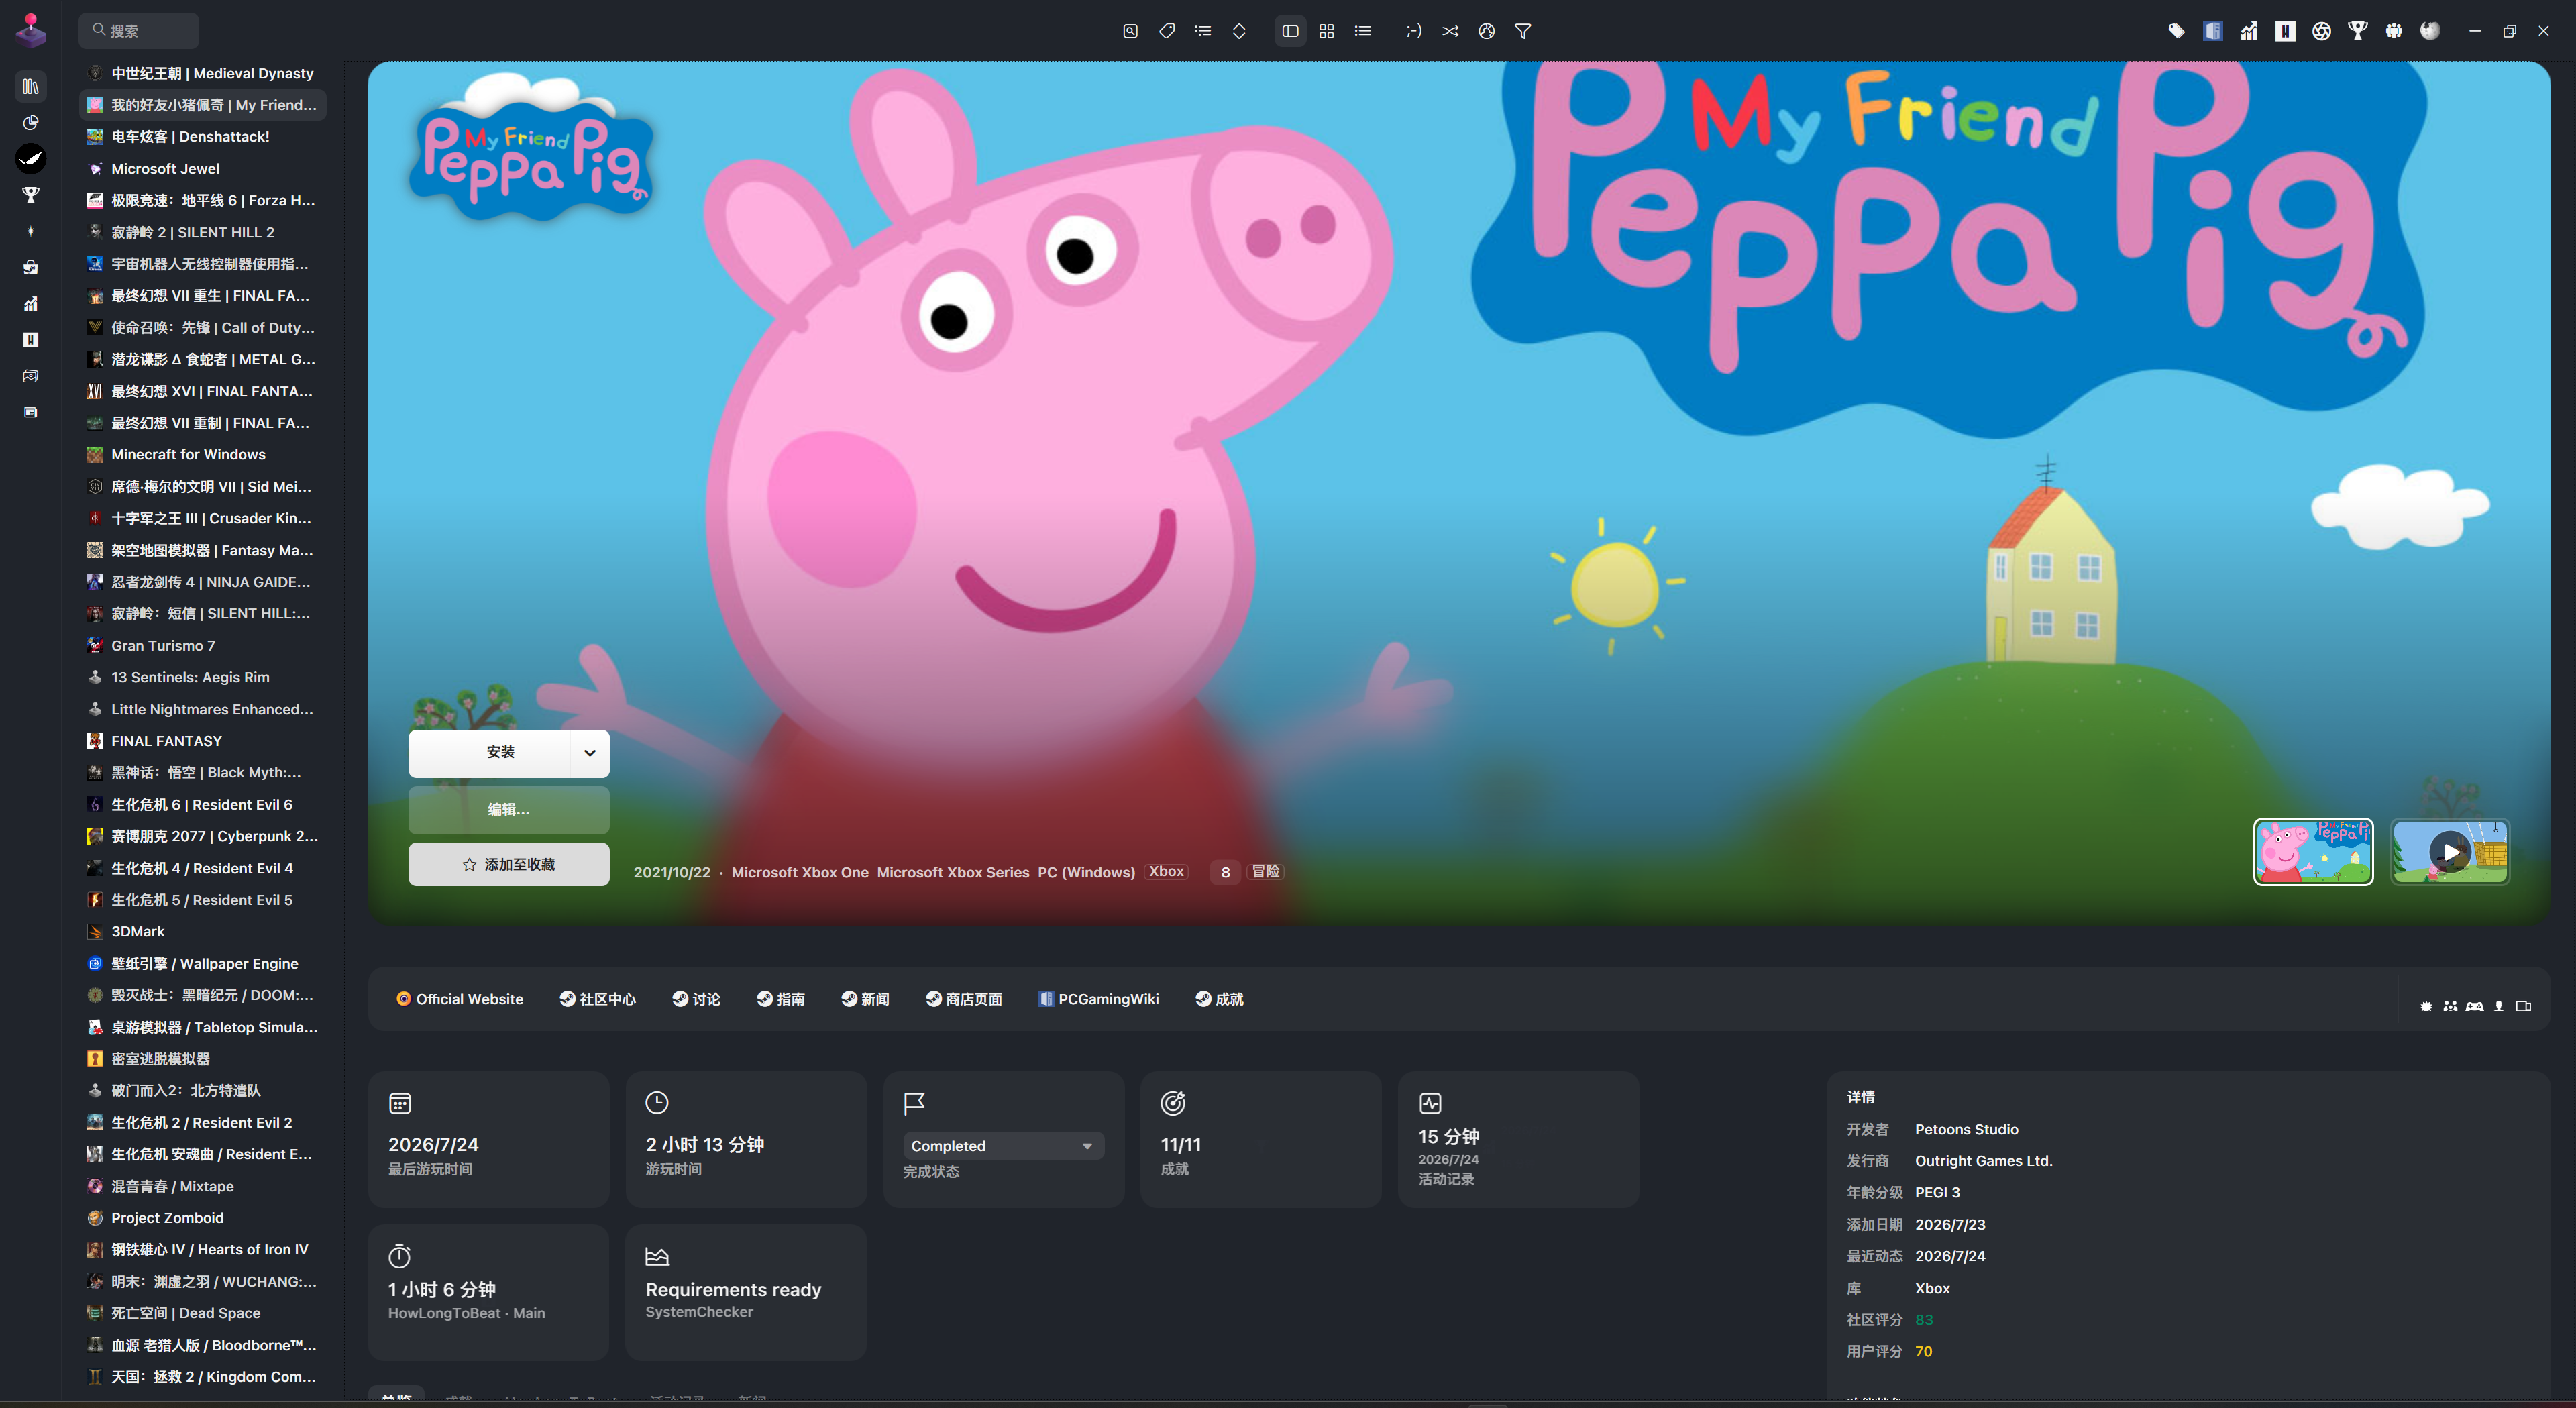Image resolution: width=2576 pixels, height=1408 pixels.
Task: Select Project Zomboid in game list
Action: tap(203, 1218)
